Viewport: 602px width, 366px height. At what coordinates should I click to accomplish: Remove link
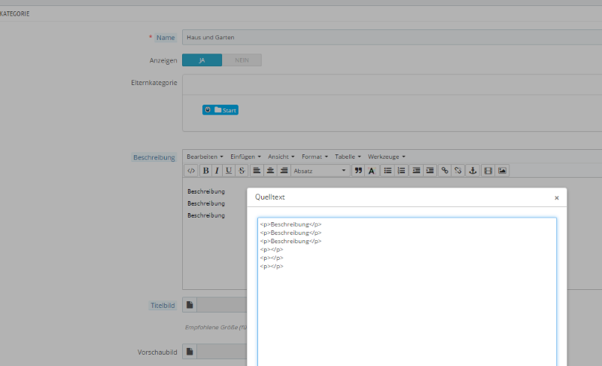[x=458, y=171]
